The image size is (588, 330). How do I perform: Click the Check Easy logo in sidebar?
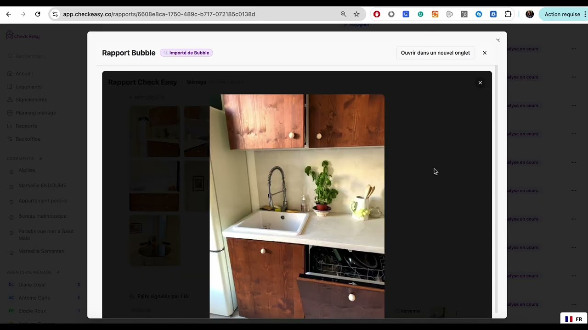[23, 35]
